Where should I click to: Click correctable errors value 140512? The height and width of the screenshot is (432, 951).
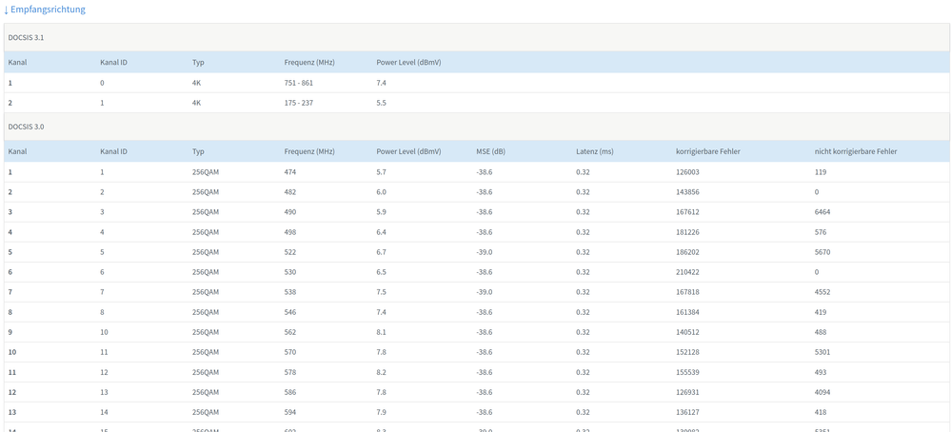point(687,332)
